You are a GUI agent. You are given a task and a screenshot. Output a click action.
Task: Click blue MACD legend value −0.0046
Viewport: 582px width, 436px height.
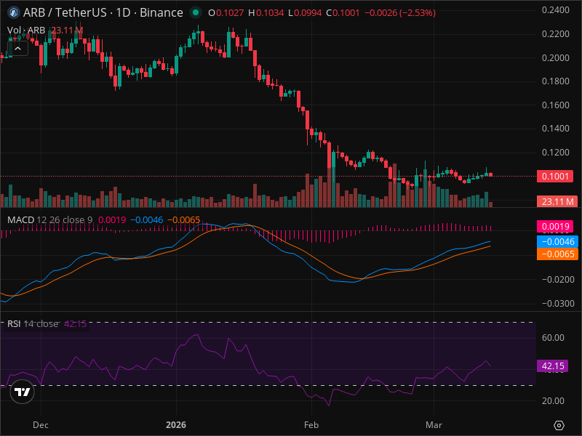click(147, 220)
